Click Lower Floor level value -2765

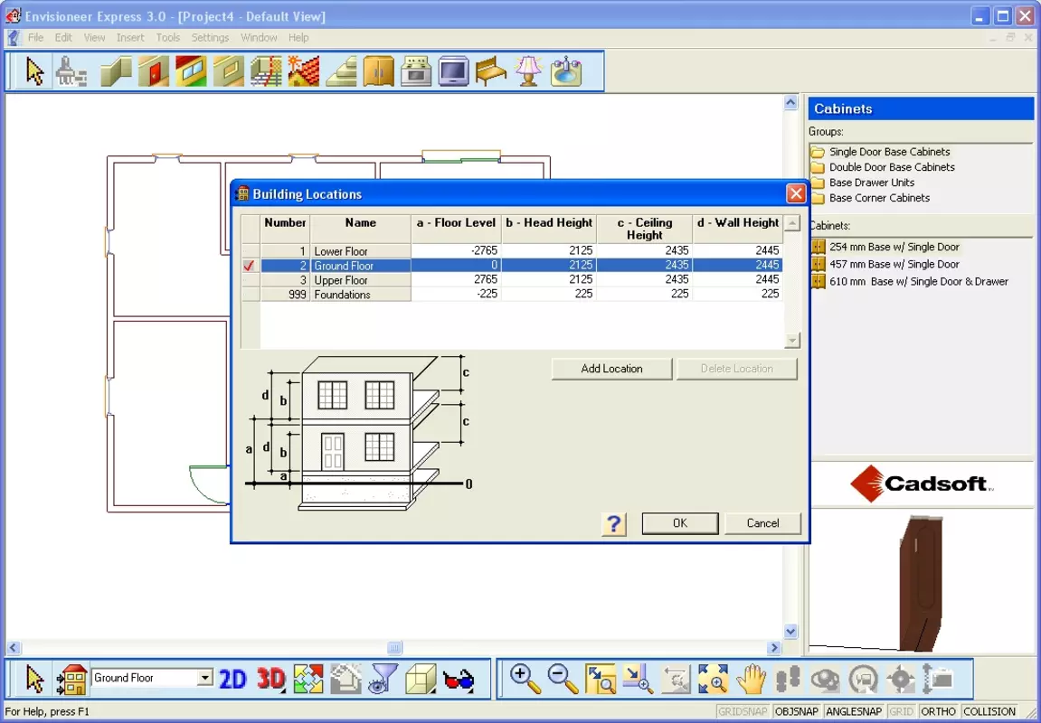point(456,250)
